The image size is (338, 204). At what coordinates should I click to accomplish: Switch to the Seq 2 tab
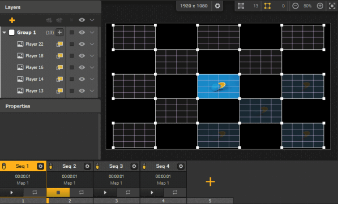point(69,166)
